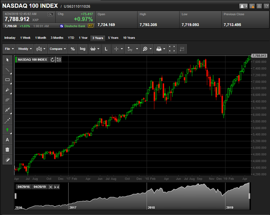Open the crosshair options dropdown

(x=118, y=49)
